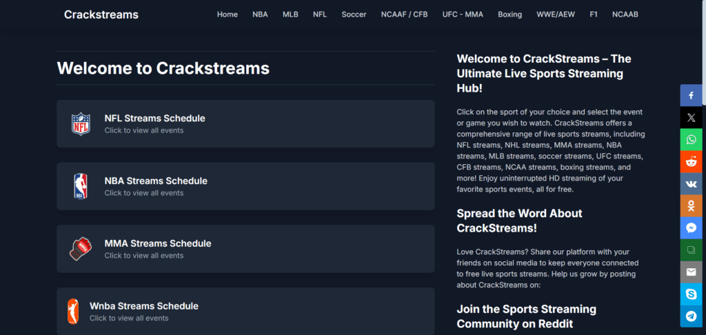Share via the Messenger icon
The image size is (706, 335).
(691, 227)
